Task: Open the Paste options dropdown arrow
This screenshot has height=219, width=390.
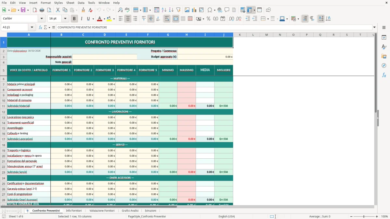Action: coord(77,10)
